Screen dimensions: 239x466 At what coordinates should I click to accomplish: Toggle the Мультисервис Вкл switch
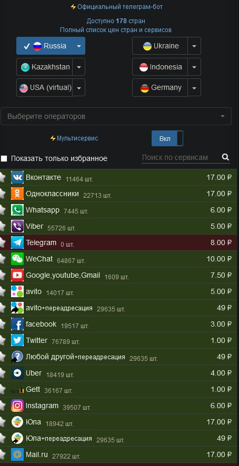pyautogui.click(x=167, y=138)
